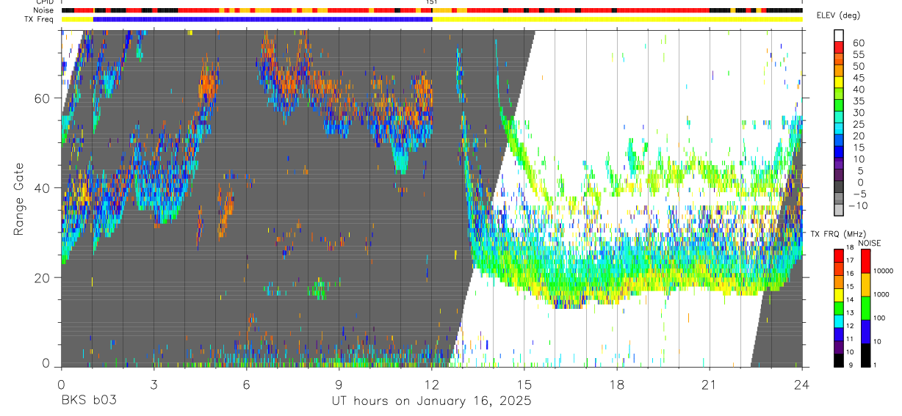
Task: Click elevation legend value '60'
Action: [x=859, y=43]
